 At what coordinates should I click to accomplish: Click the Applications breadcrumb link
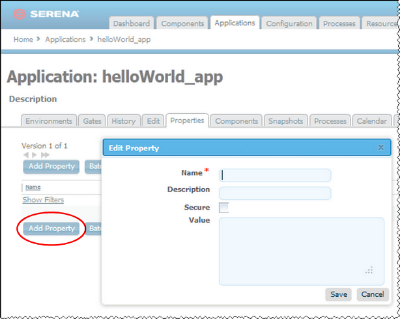(65, 40)
